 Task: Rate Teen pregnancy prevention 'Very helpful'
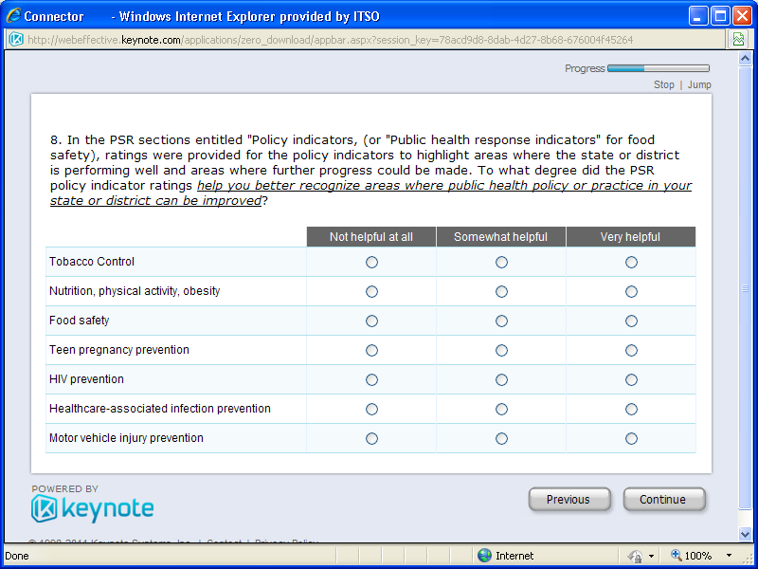pos(631,350)
